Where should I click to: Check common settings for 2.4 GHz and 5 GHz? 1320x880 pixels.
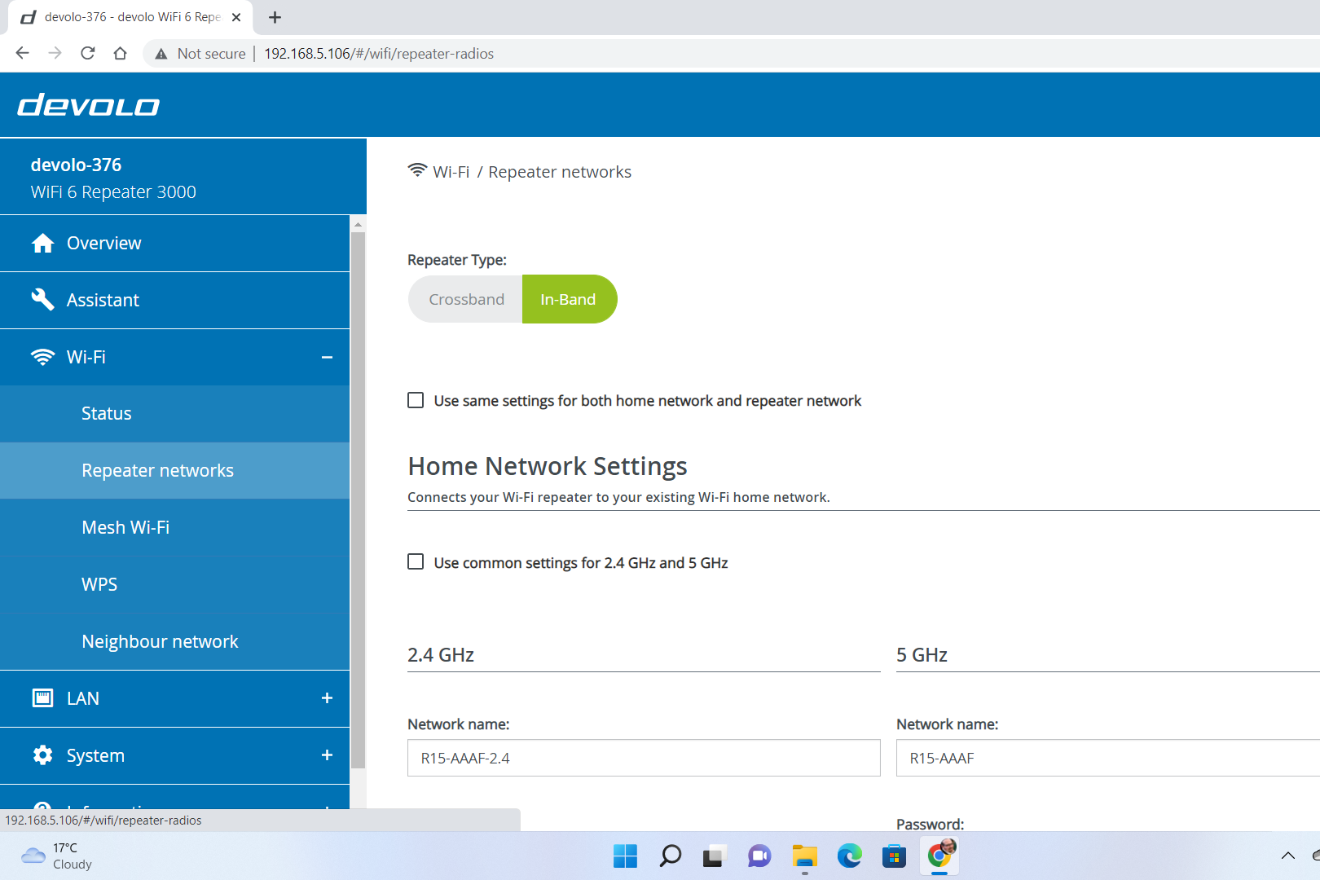[416, 561]
